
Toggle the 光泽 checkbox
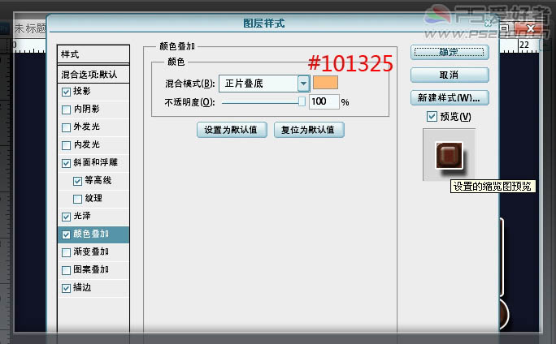[x=66, y=217]
